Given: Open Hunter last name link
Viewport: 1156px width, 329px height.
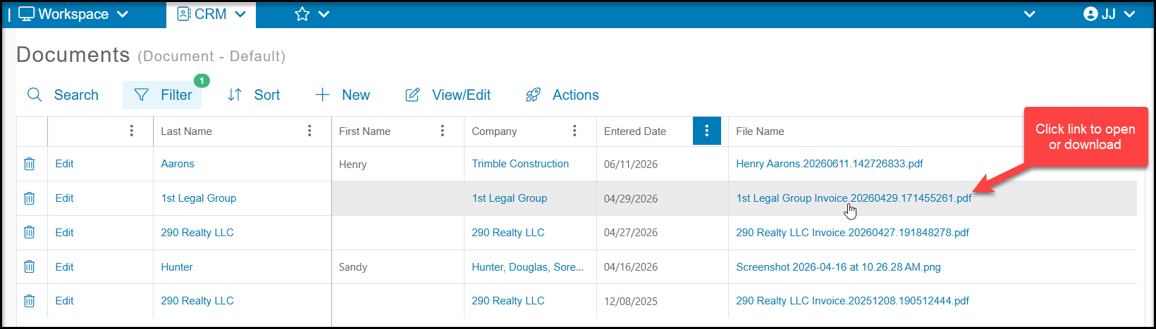Looking at the screenshot, I should pos(177,267).
